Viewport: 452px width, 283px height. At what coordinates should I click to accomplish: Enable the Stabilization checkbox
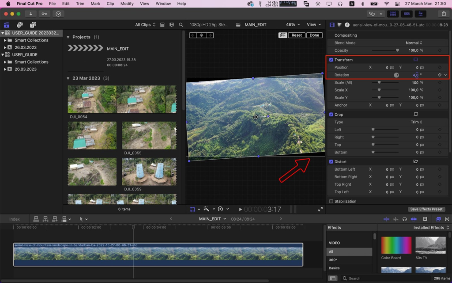tap(331, 201)
